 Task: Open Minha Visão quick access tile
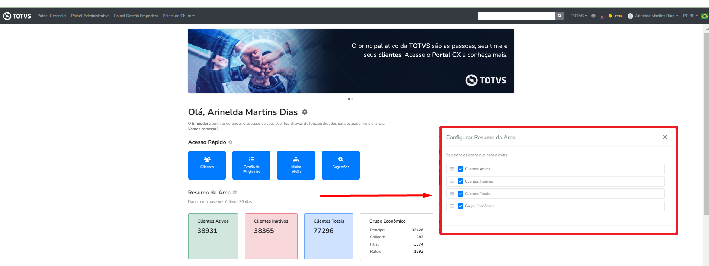[296, 165]
